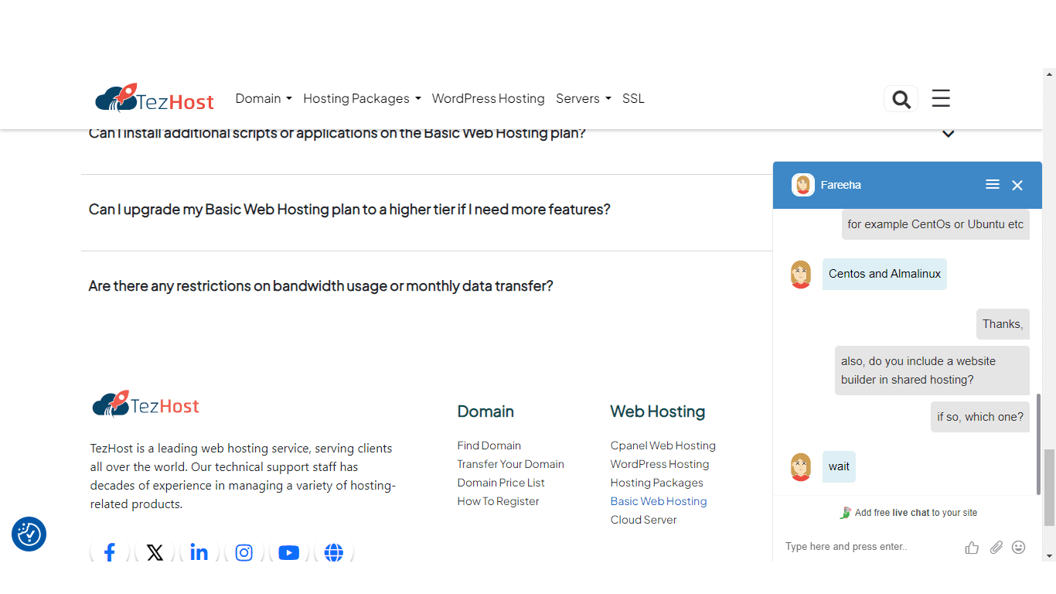Click the 'Web Hosting' footer heading
The image size is (1056, 594).
(x=658, y=411)
